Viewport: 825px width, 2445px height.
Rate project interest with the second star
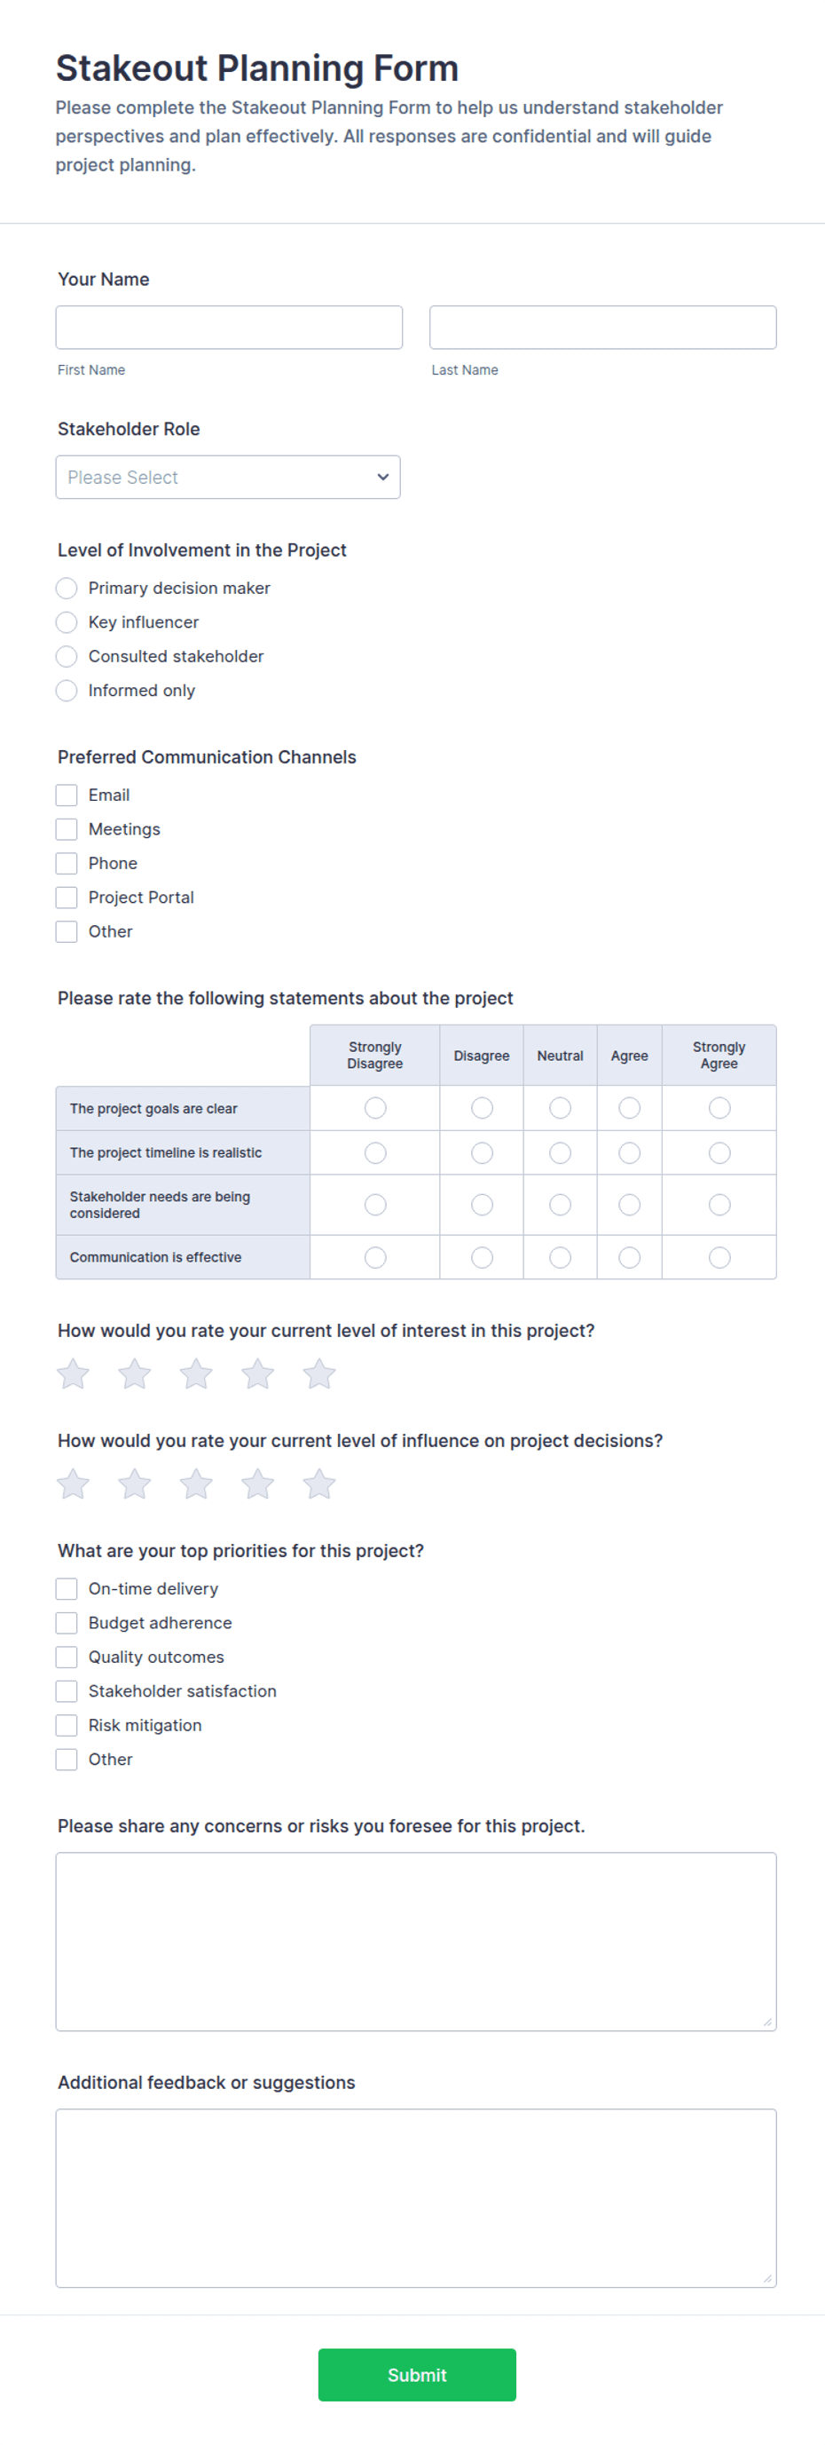(135, 1373)
